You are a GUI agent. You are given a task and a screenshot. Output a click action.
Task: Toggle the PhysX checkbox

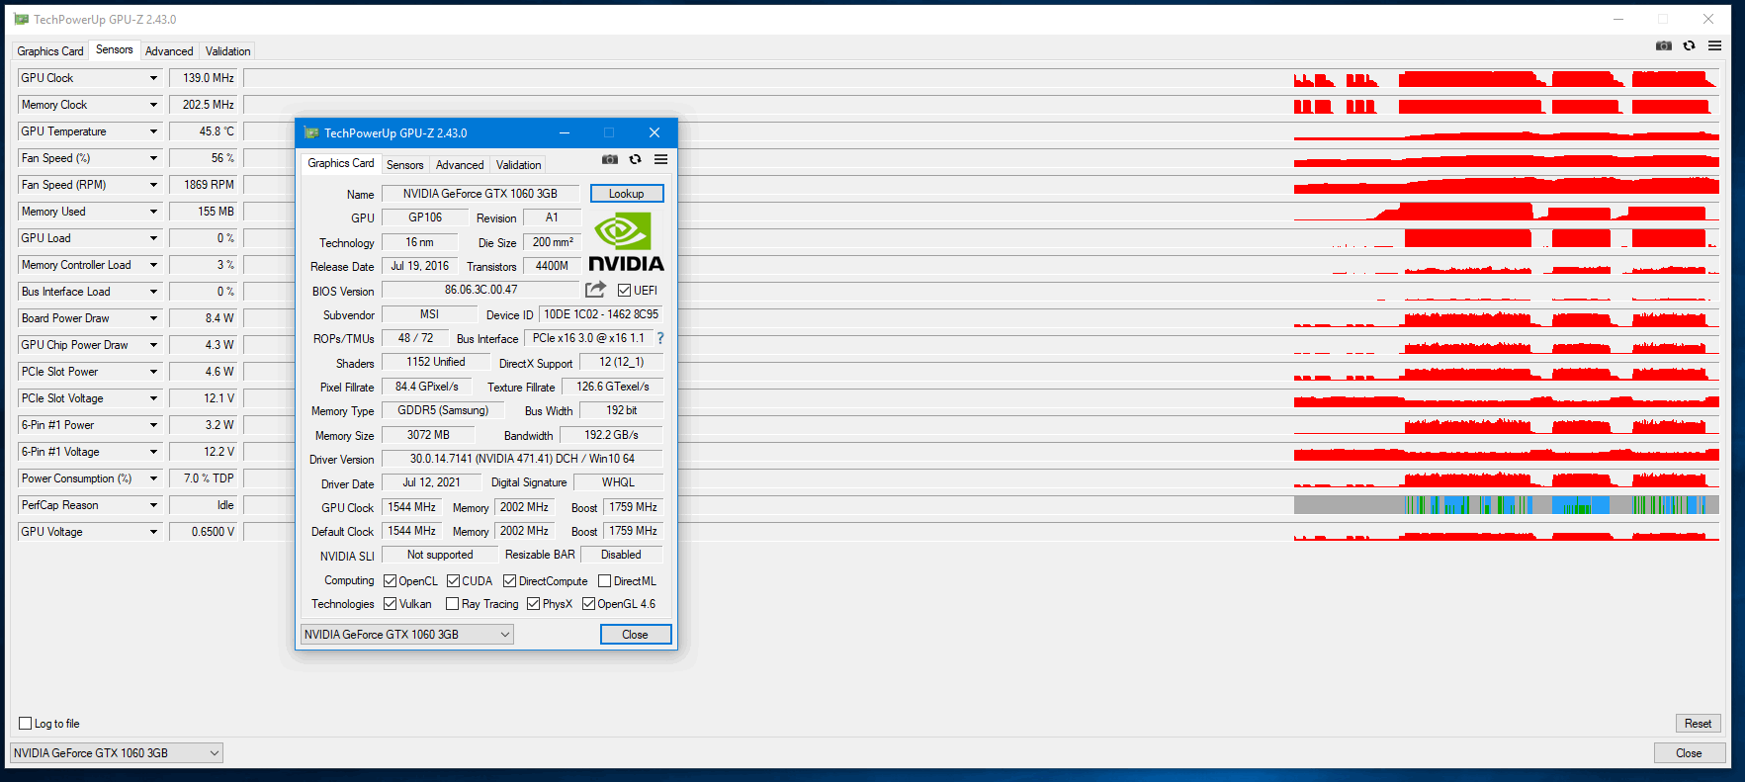tap(534, 604)
